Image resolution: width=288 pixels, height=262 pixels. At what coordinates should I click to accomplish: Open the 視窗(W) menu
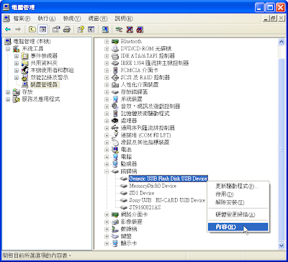click(97, 19)
